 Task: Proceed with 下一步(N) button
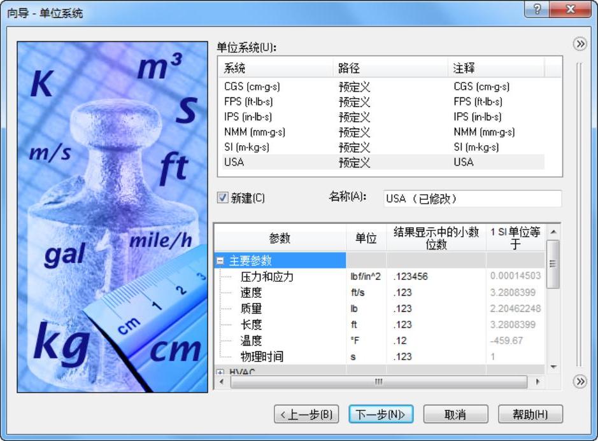pos(381,414)
